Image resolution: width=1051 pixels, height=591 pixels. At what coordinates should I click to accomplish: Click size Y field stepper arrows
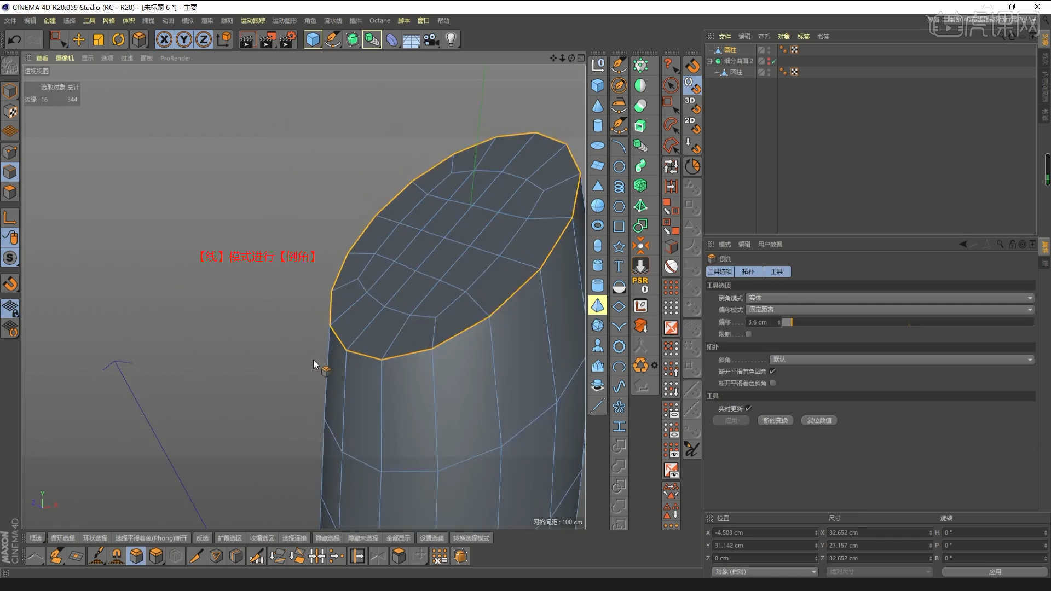pyautogui.click(x=931, y=546)
